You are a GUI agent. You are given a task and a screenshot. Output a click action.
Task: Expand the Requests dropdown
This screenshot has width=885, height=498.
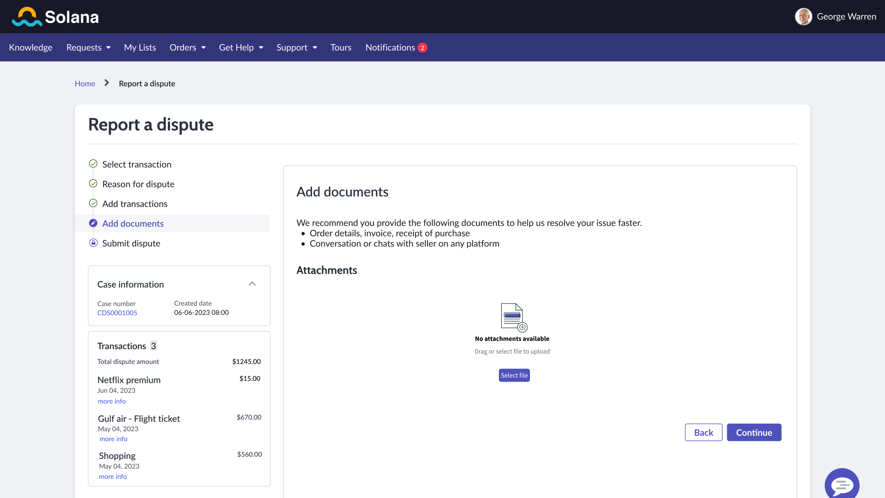88,47
